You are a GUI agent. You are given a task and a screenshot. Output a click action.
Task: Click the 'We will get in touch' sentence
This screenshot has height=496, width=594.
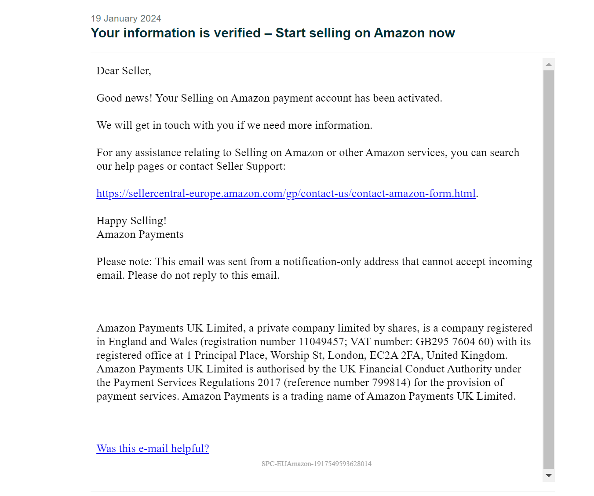tap(234, 125)
